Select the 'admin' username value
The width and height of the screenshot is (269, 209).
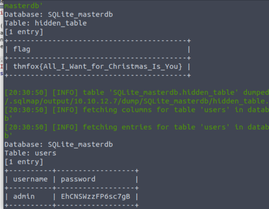click(x=24, y=196)
